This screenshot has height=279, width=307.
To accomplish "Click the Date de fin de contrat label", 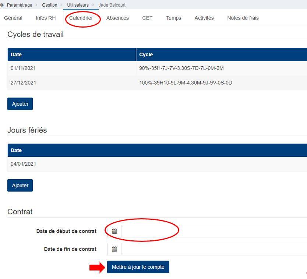I will click(70, 249).
